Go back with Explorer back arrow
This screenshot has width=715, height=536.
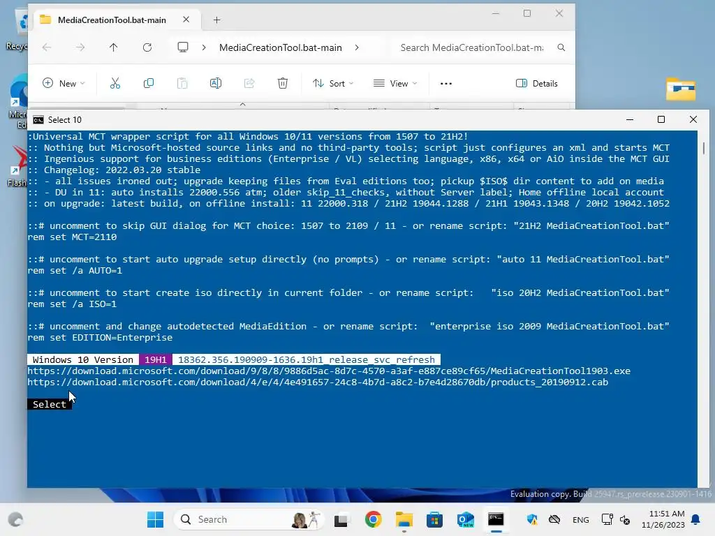click(47, 47)
